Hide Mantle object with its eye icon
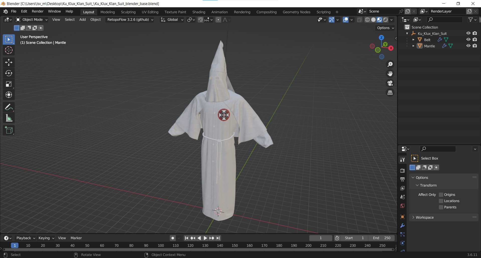481x258 pixels. point(468,46)
